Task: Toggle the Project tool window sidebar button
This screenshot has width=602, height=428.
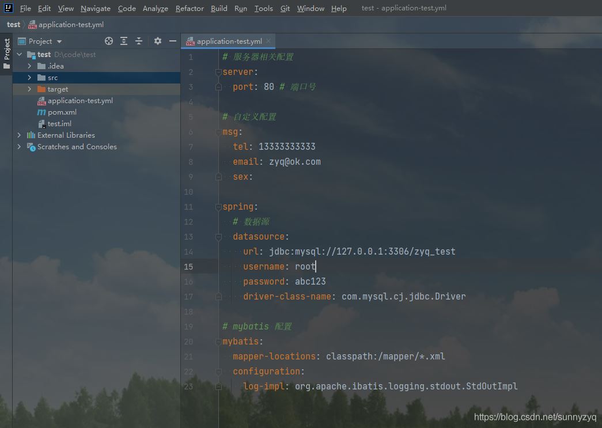Action: coord(6,53)
